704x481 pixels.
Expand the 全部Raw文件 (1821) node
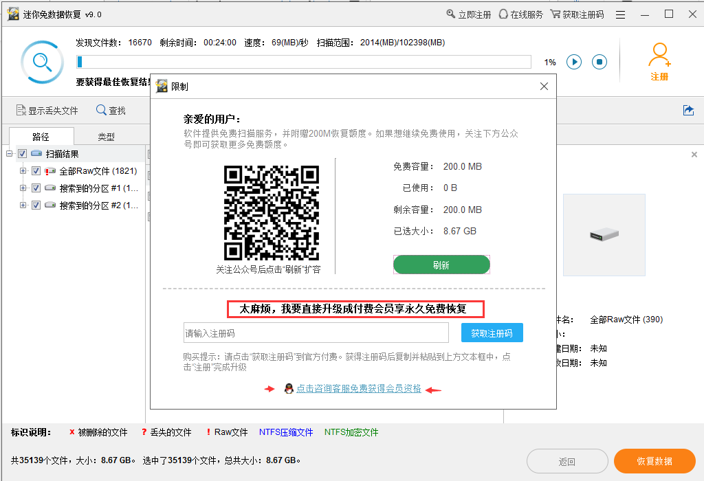pos(23,171)
